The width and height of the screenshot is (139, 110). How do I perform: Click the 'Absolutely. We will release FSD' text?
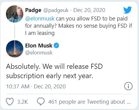click(54, 67)
